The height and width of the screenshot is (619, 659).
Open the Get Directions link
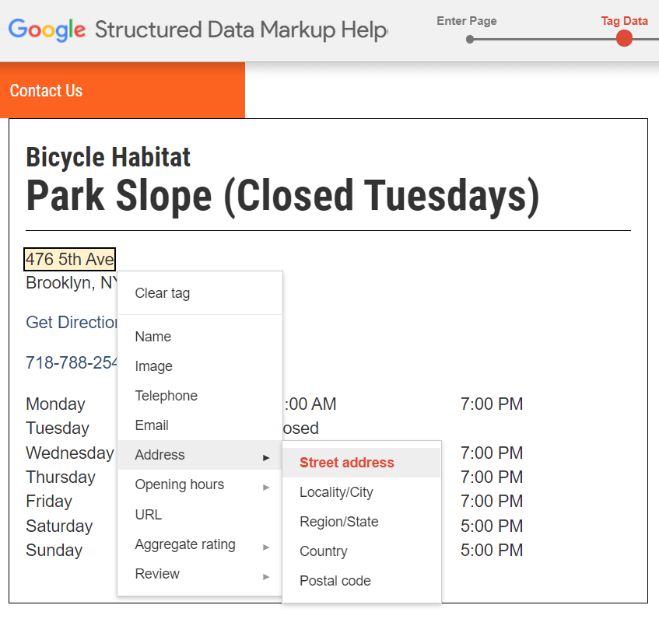tap(72, 322)
